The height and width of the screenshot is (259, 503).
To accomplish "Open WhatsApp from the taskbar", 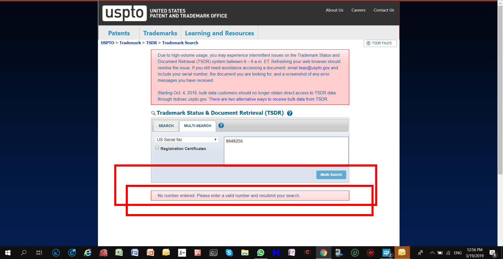I will 260,253.
